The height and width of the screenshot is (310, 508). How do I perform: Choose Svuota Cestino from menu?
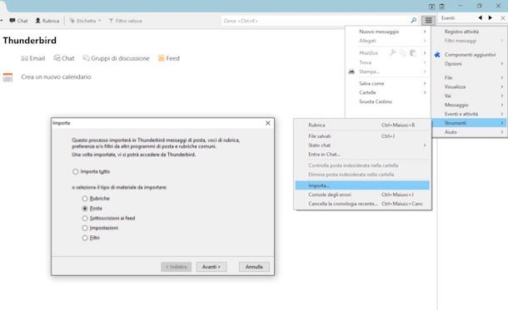tap(388, 101)
